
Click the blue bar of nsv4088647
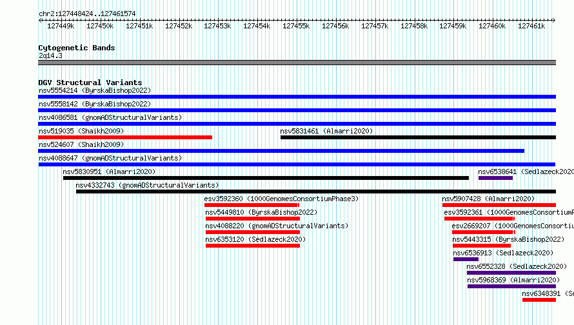[x=297, y=164]
